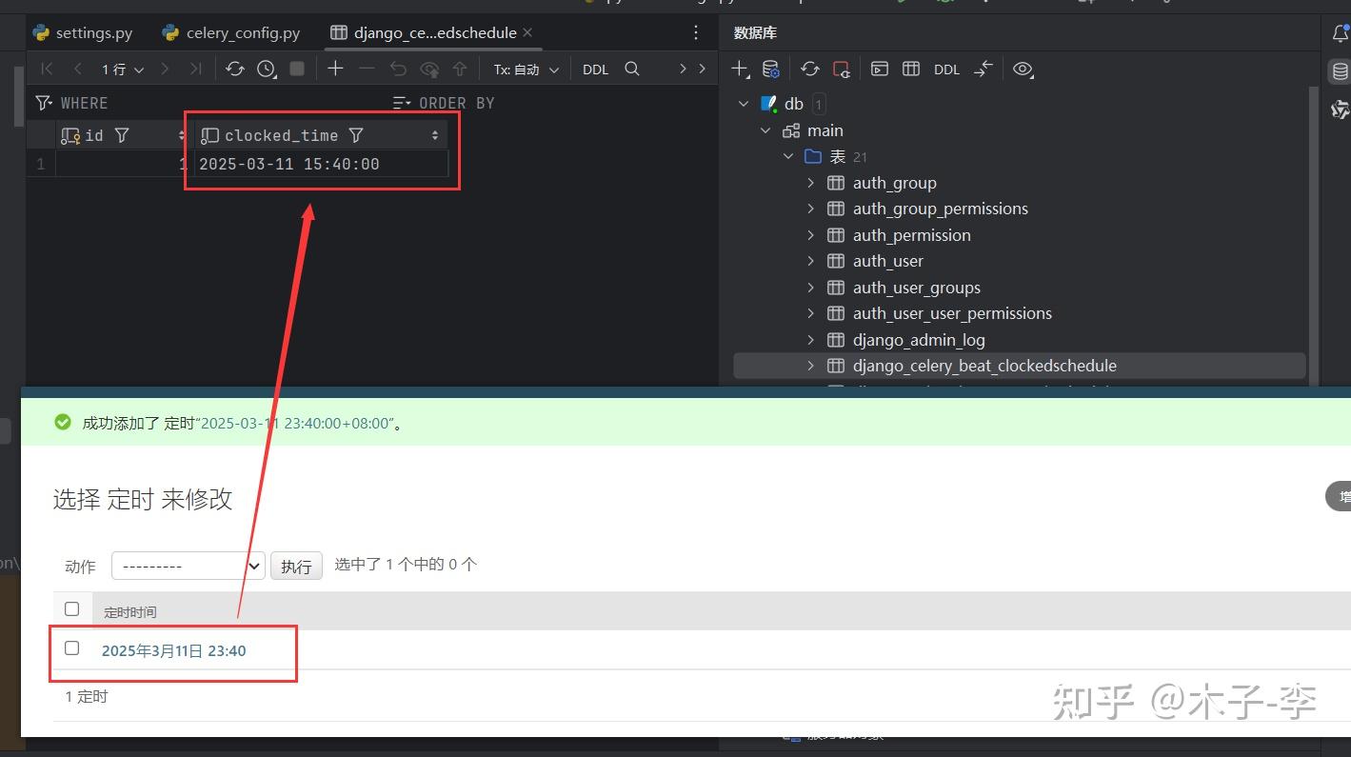The image size is (1351, 757).
Task: Expand the auth_user table node
Action: (810, 260)
